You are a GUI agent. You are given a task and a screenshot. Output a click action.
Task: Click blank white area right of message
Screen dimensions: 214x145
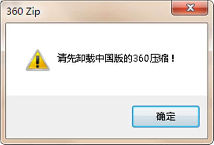[191, 59]
